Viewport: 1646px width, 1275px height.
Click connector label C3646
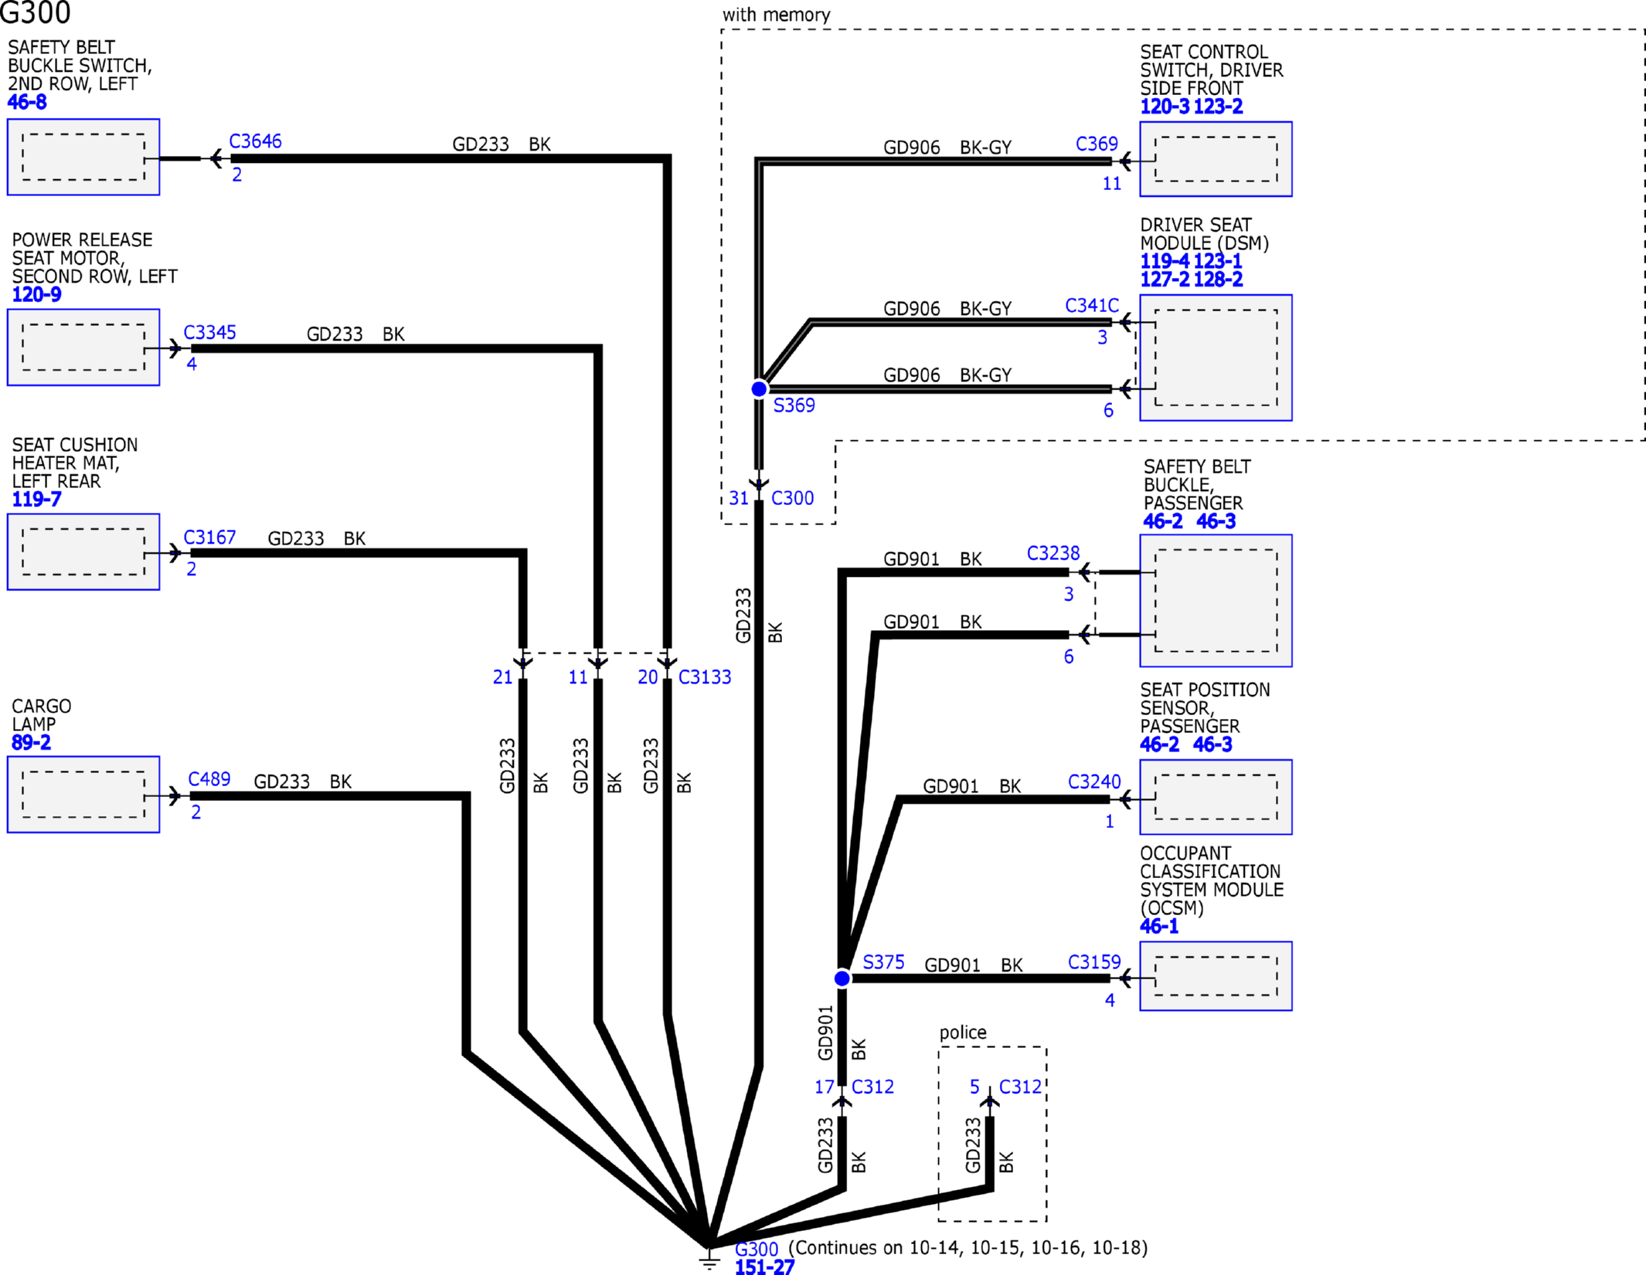(255, 141)
